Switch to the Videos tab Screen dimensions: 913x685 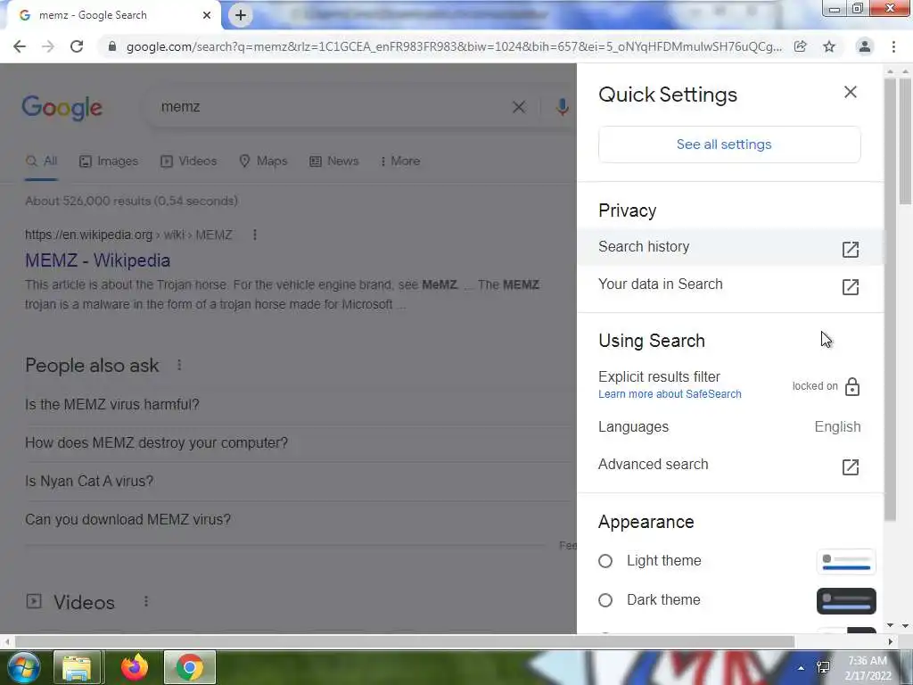pos(189,161)
